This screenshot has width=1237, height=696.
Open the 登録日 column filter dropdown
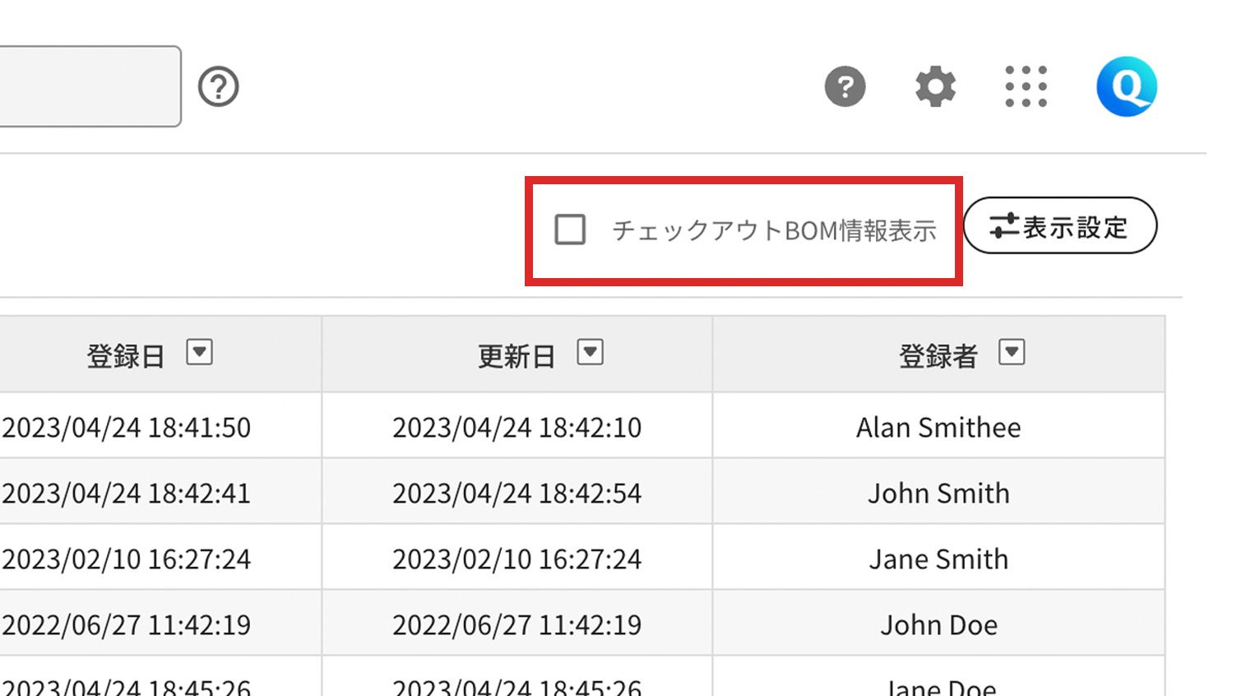coord(199,353)
